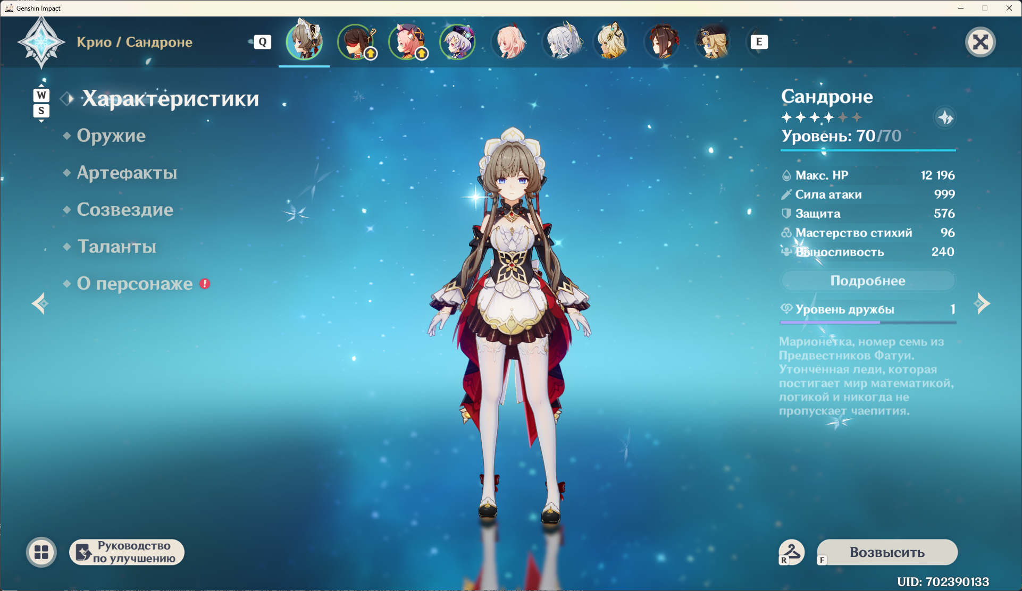Go to previous character with left arrow
This screenshot has width=1022, height=591.
click(40, 303)
